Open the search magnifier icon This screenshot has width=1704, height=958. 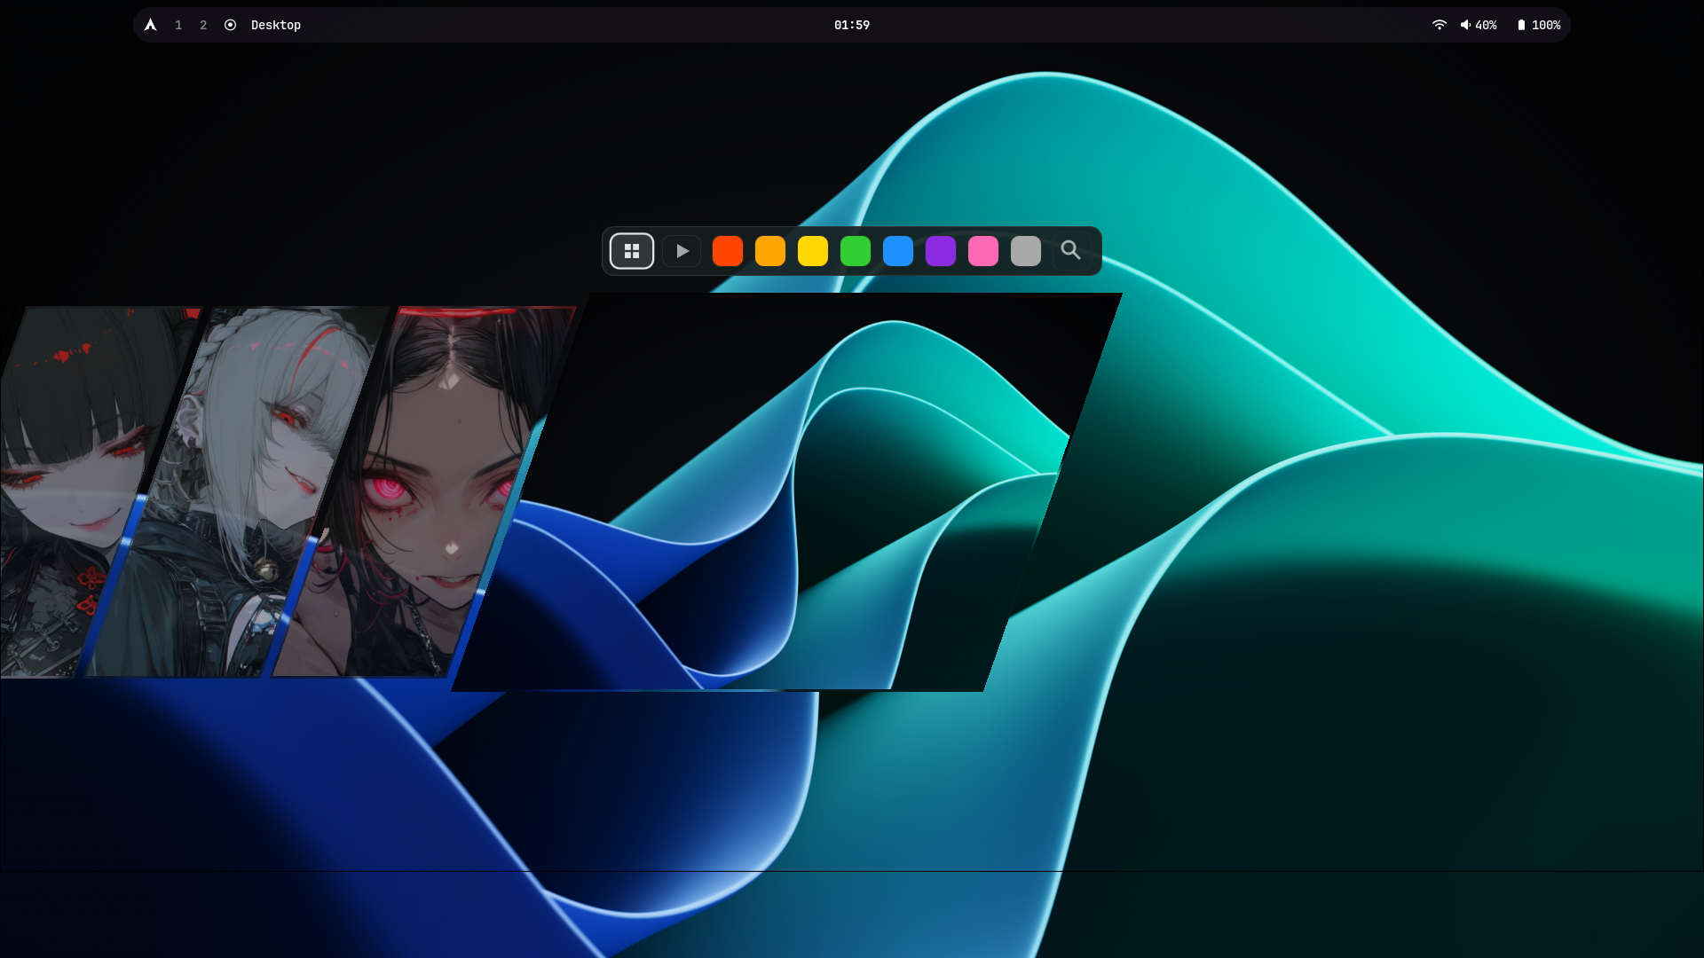tap(1070, 251)
